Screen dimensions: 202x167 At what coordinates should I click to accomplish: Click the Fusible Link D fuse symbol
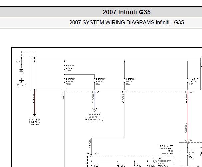point(125,81)
